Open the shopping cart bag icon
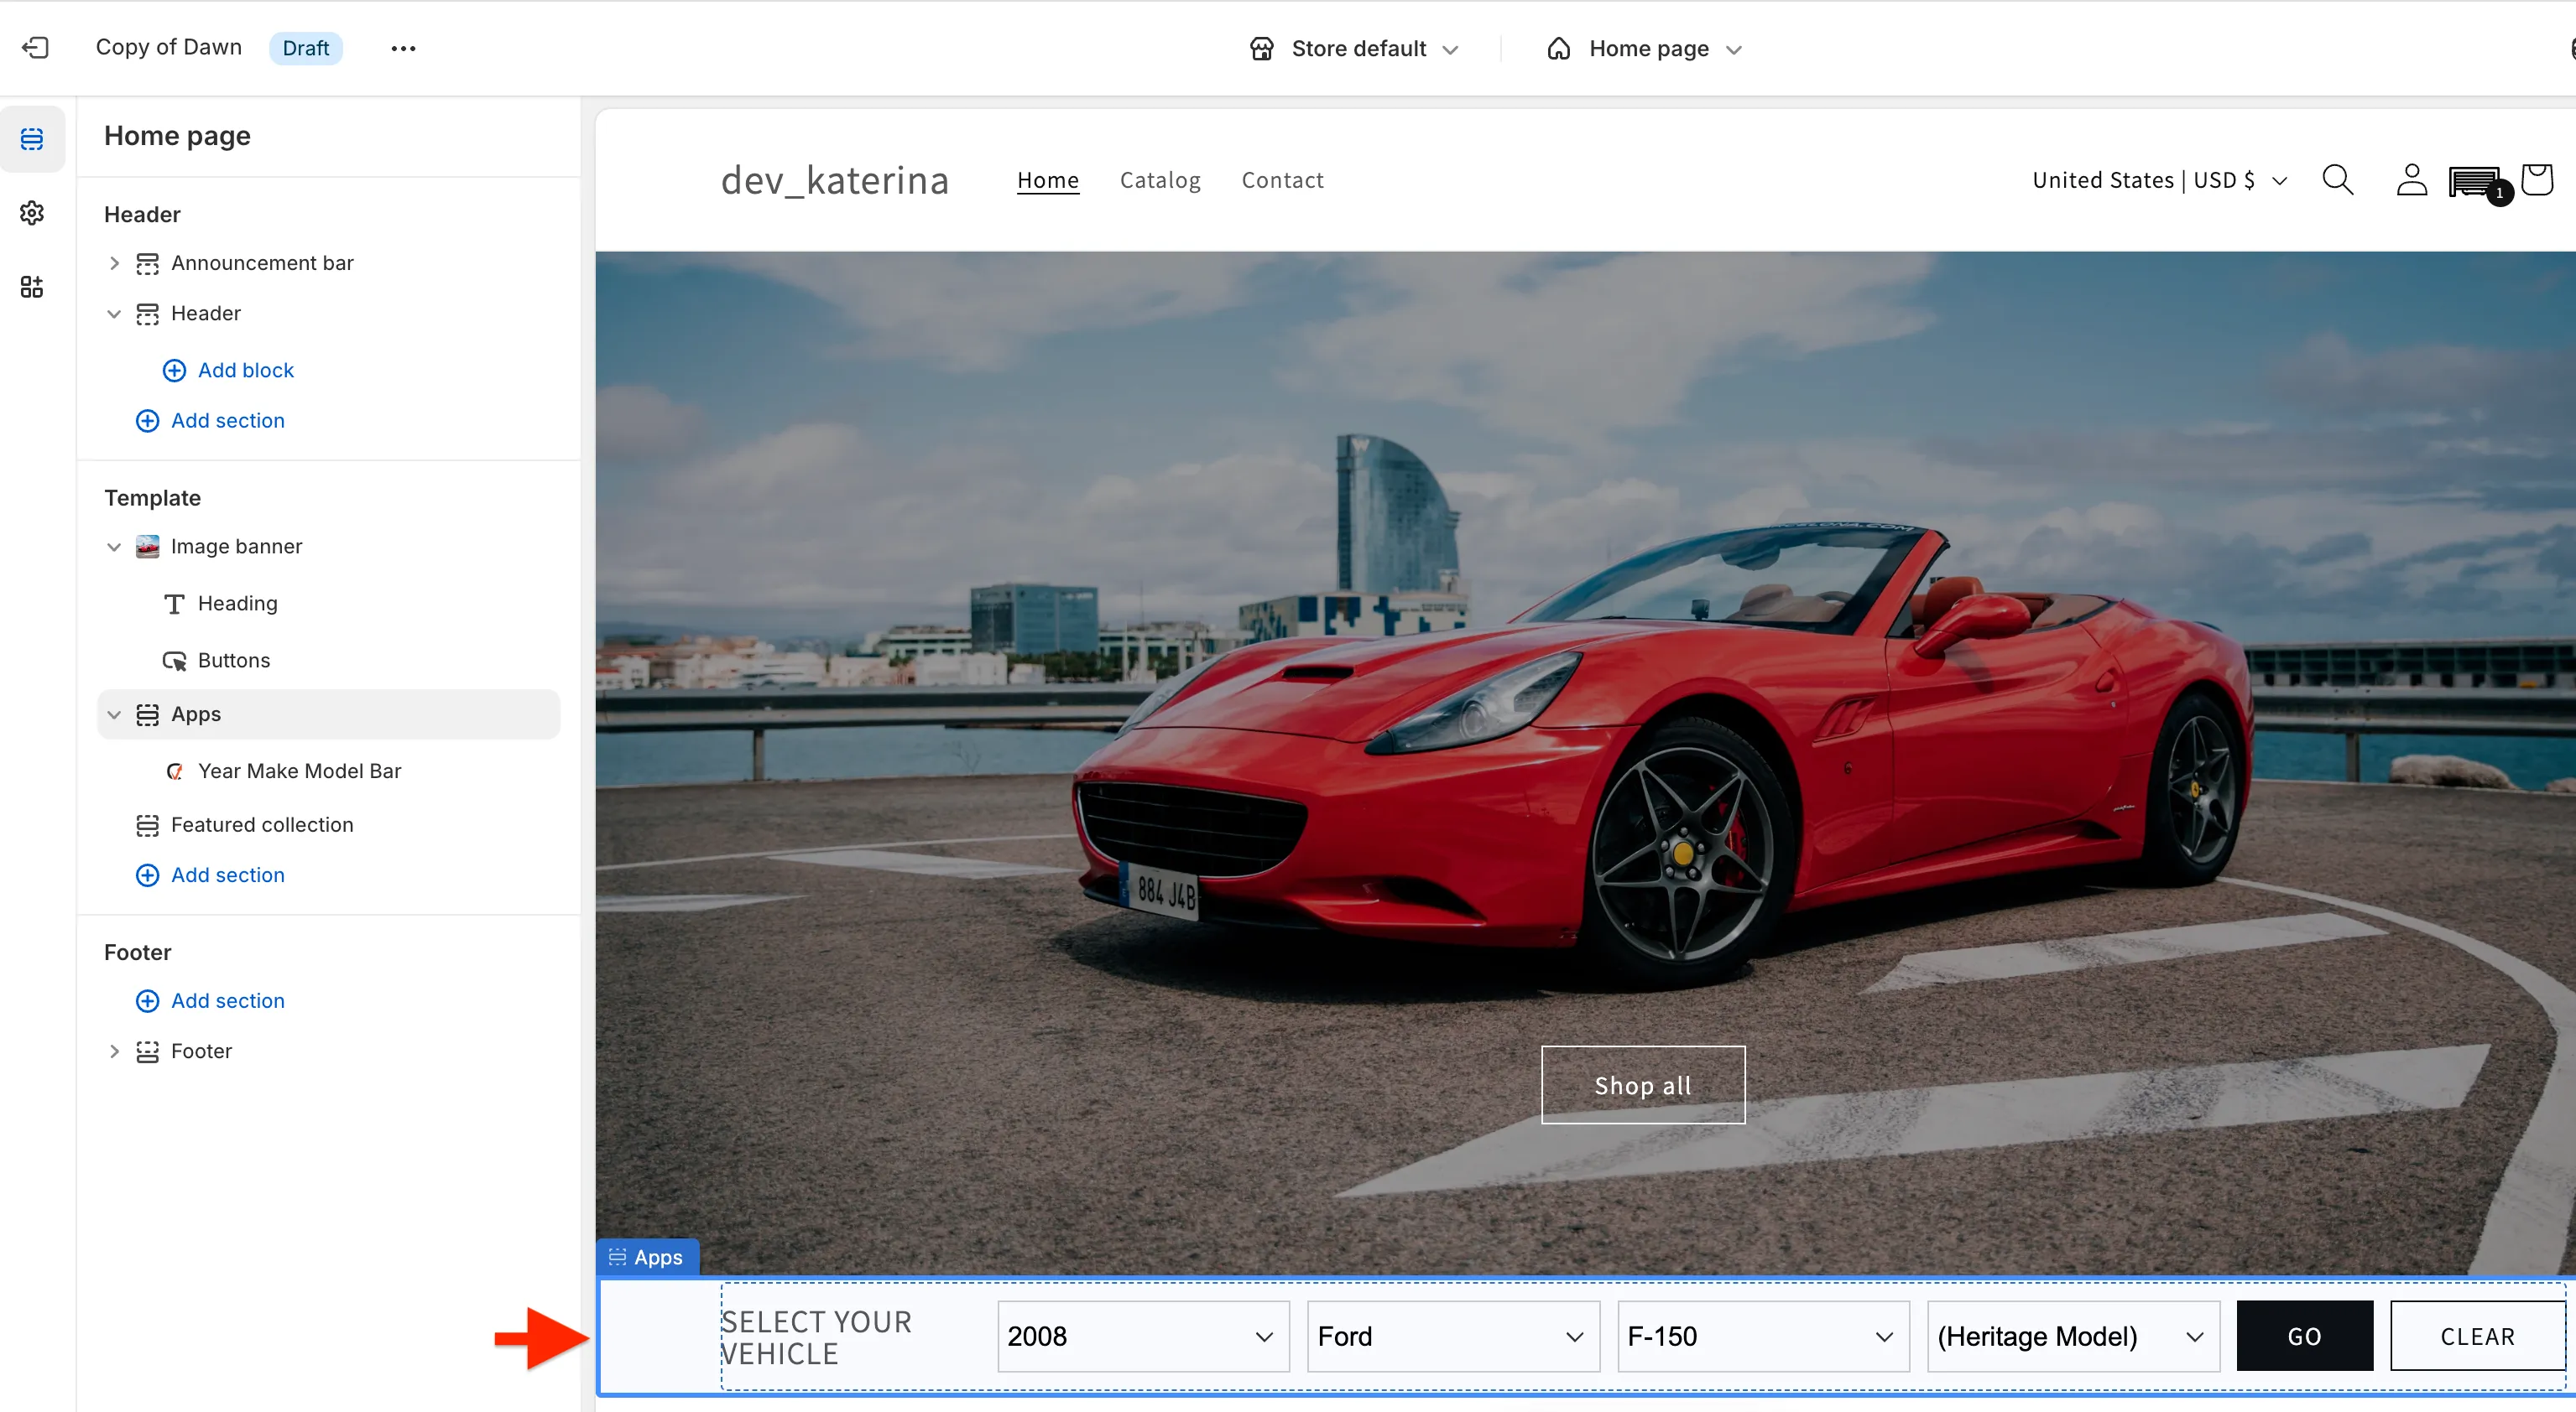The width and height of the screenshot is (2576, 1412). 2537,180
